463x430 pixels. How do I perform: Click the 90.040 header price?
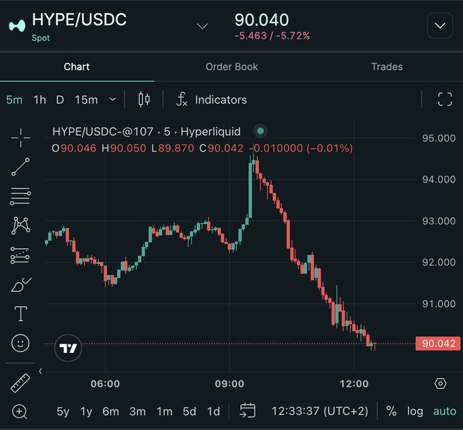click(261, 20)
